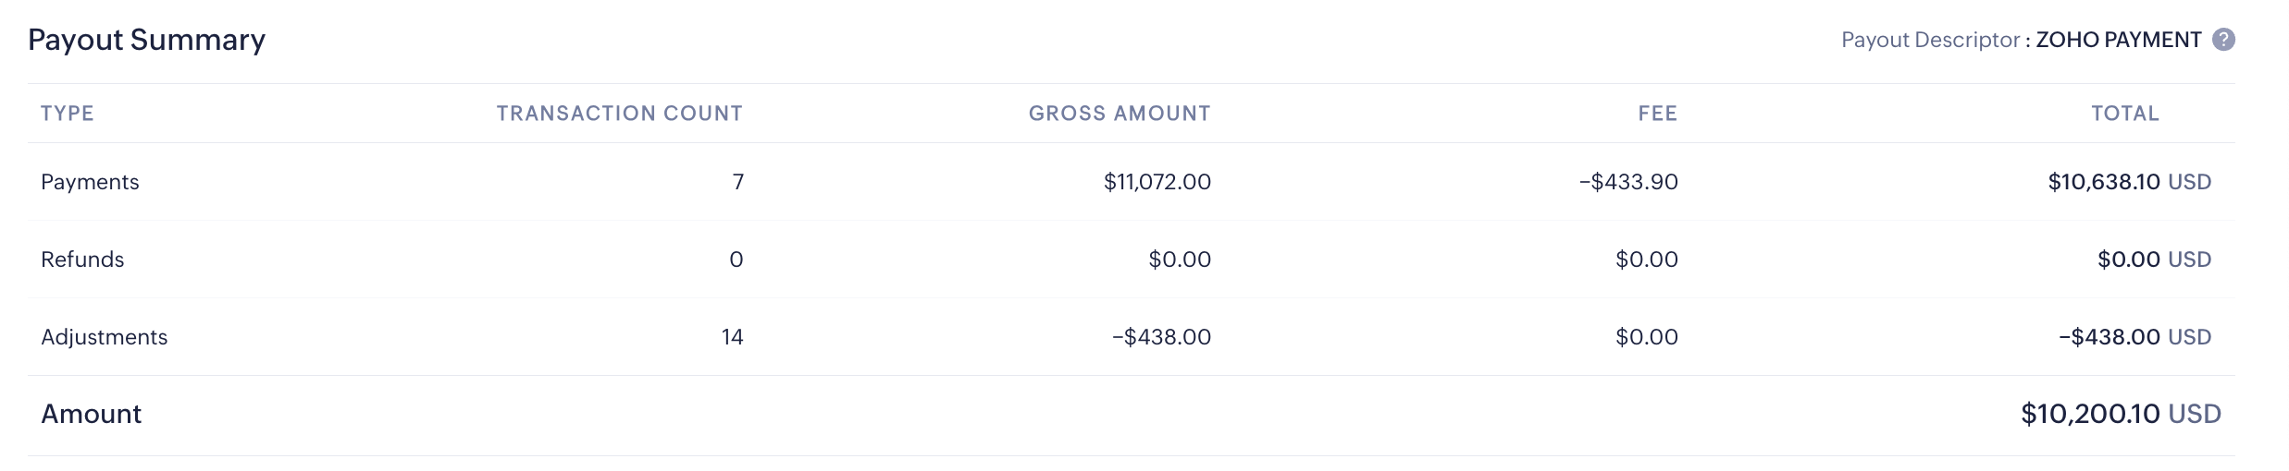This screenshot has width=2289, height=471.
Task: Click the Payments transaction count 7
Action: 737,182
